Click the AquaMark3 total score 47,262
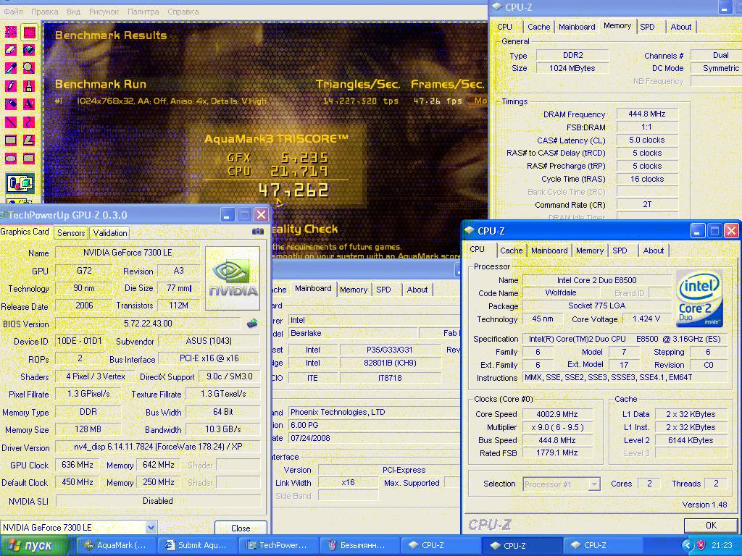The width and height of the screenshot is (742, 556). (293, 190)
